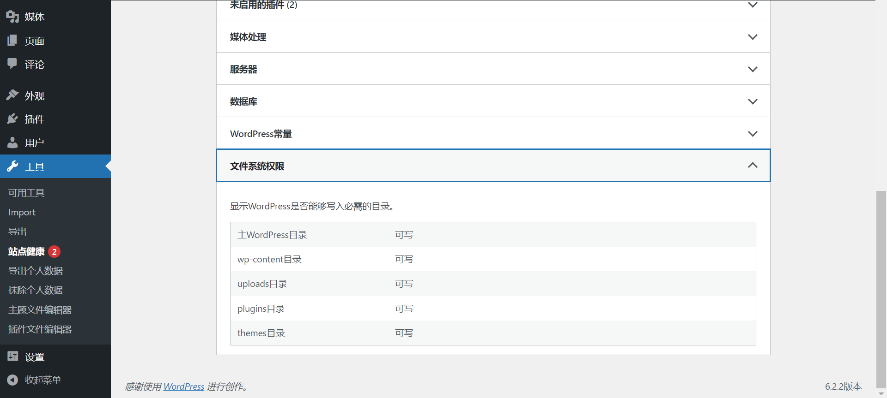
Task: Click the Pages (页面) icon in sidebar
Action: pyautogui.click(x=12, y=41)
